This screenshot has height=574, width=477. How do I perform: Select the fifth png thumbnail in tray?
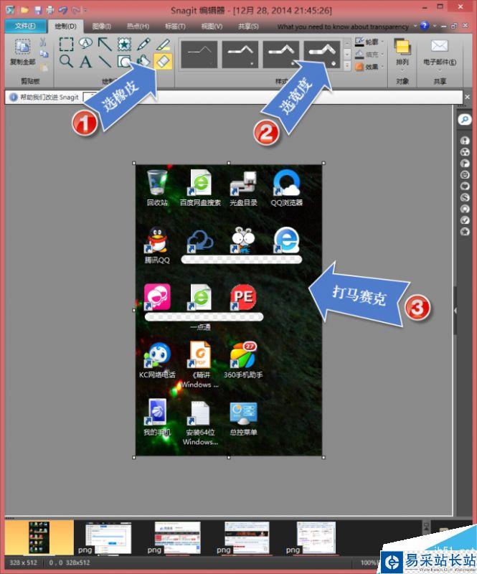(x=316, y=538)
